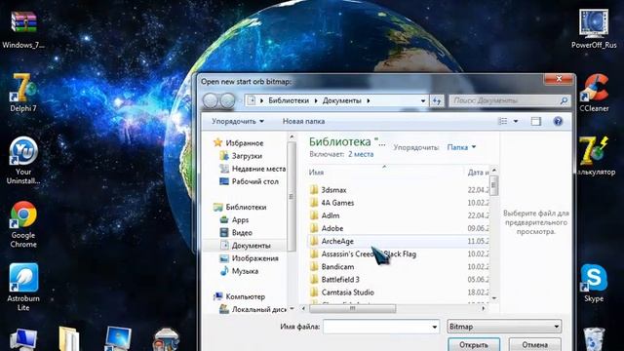Open the dialog help button

coord(558,121)
